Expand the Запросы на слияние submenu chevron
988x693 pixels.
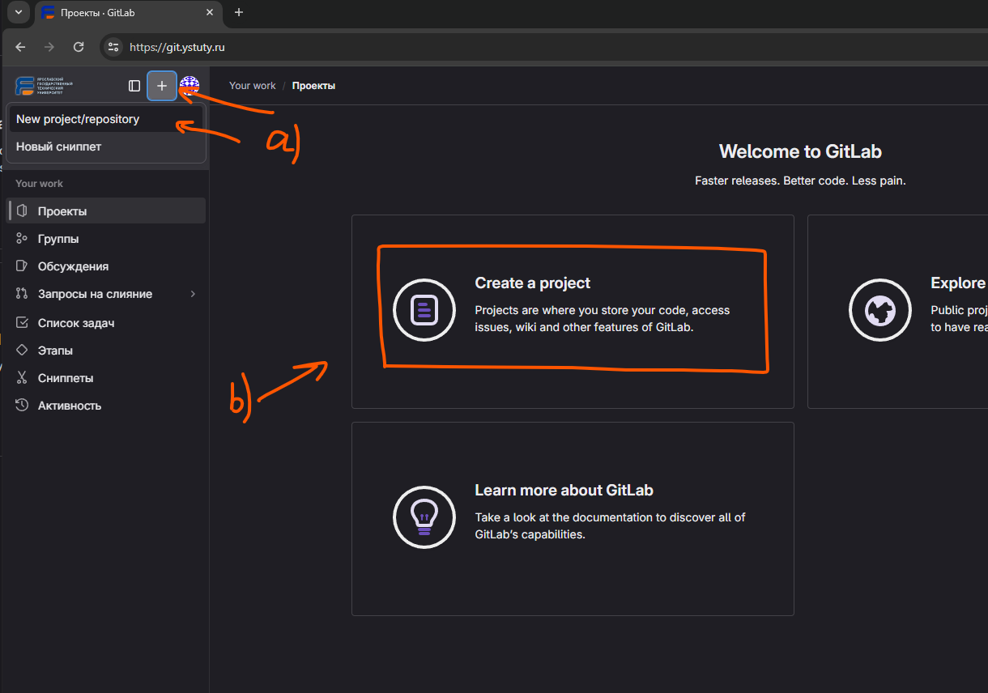tap(194, 294)
